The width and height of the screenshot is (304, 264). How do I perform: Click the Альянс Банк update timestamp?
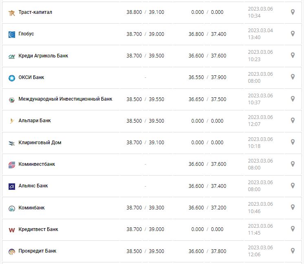pos(260,186)
